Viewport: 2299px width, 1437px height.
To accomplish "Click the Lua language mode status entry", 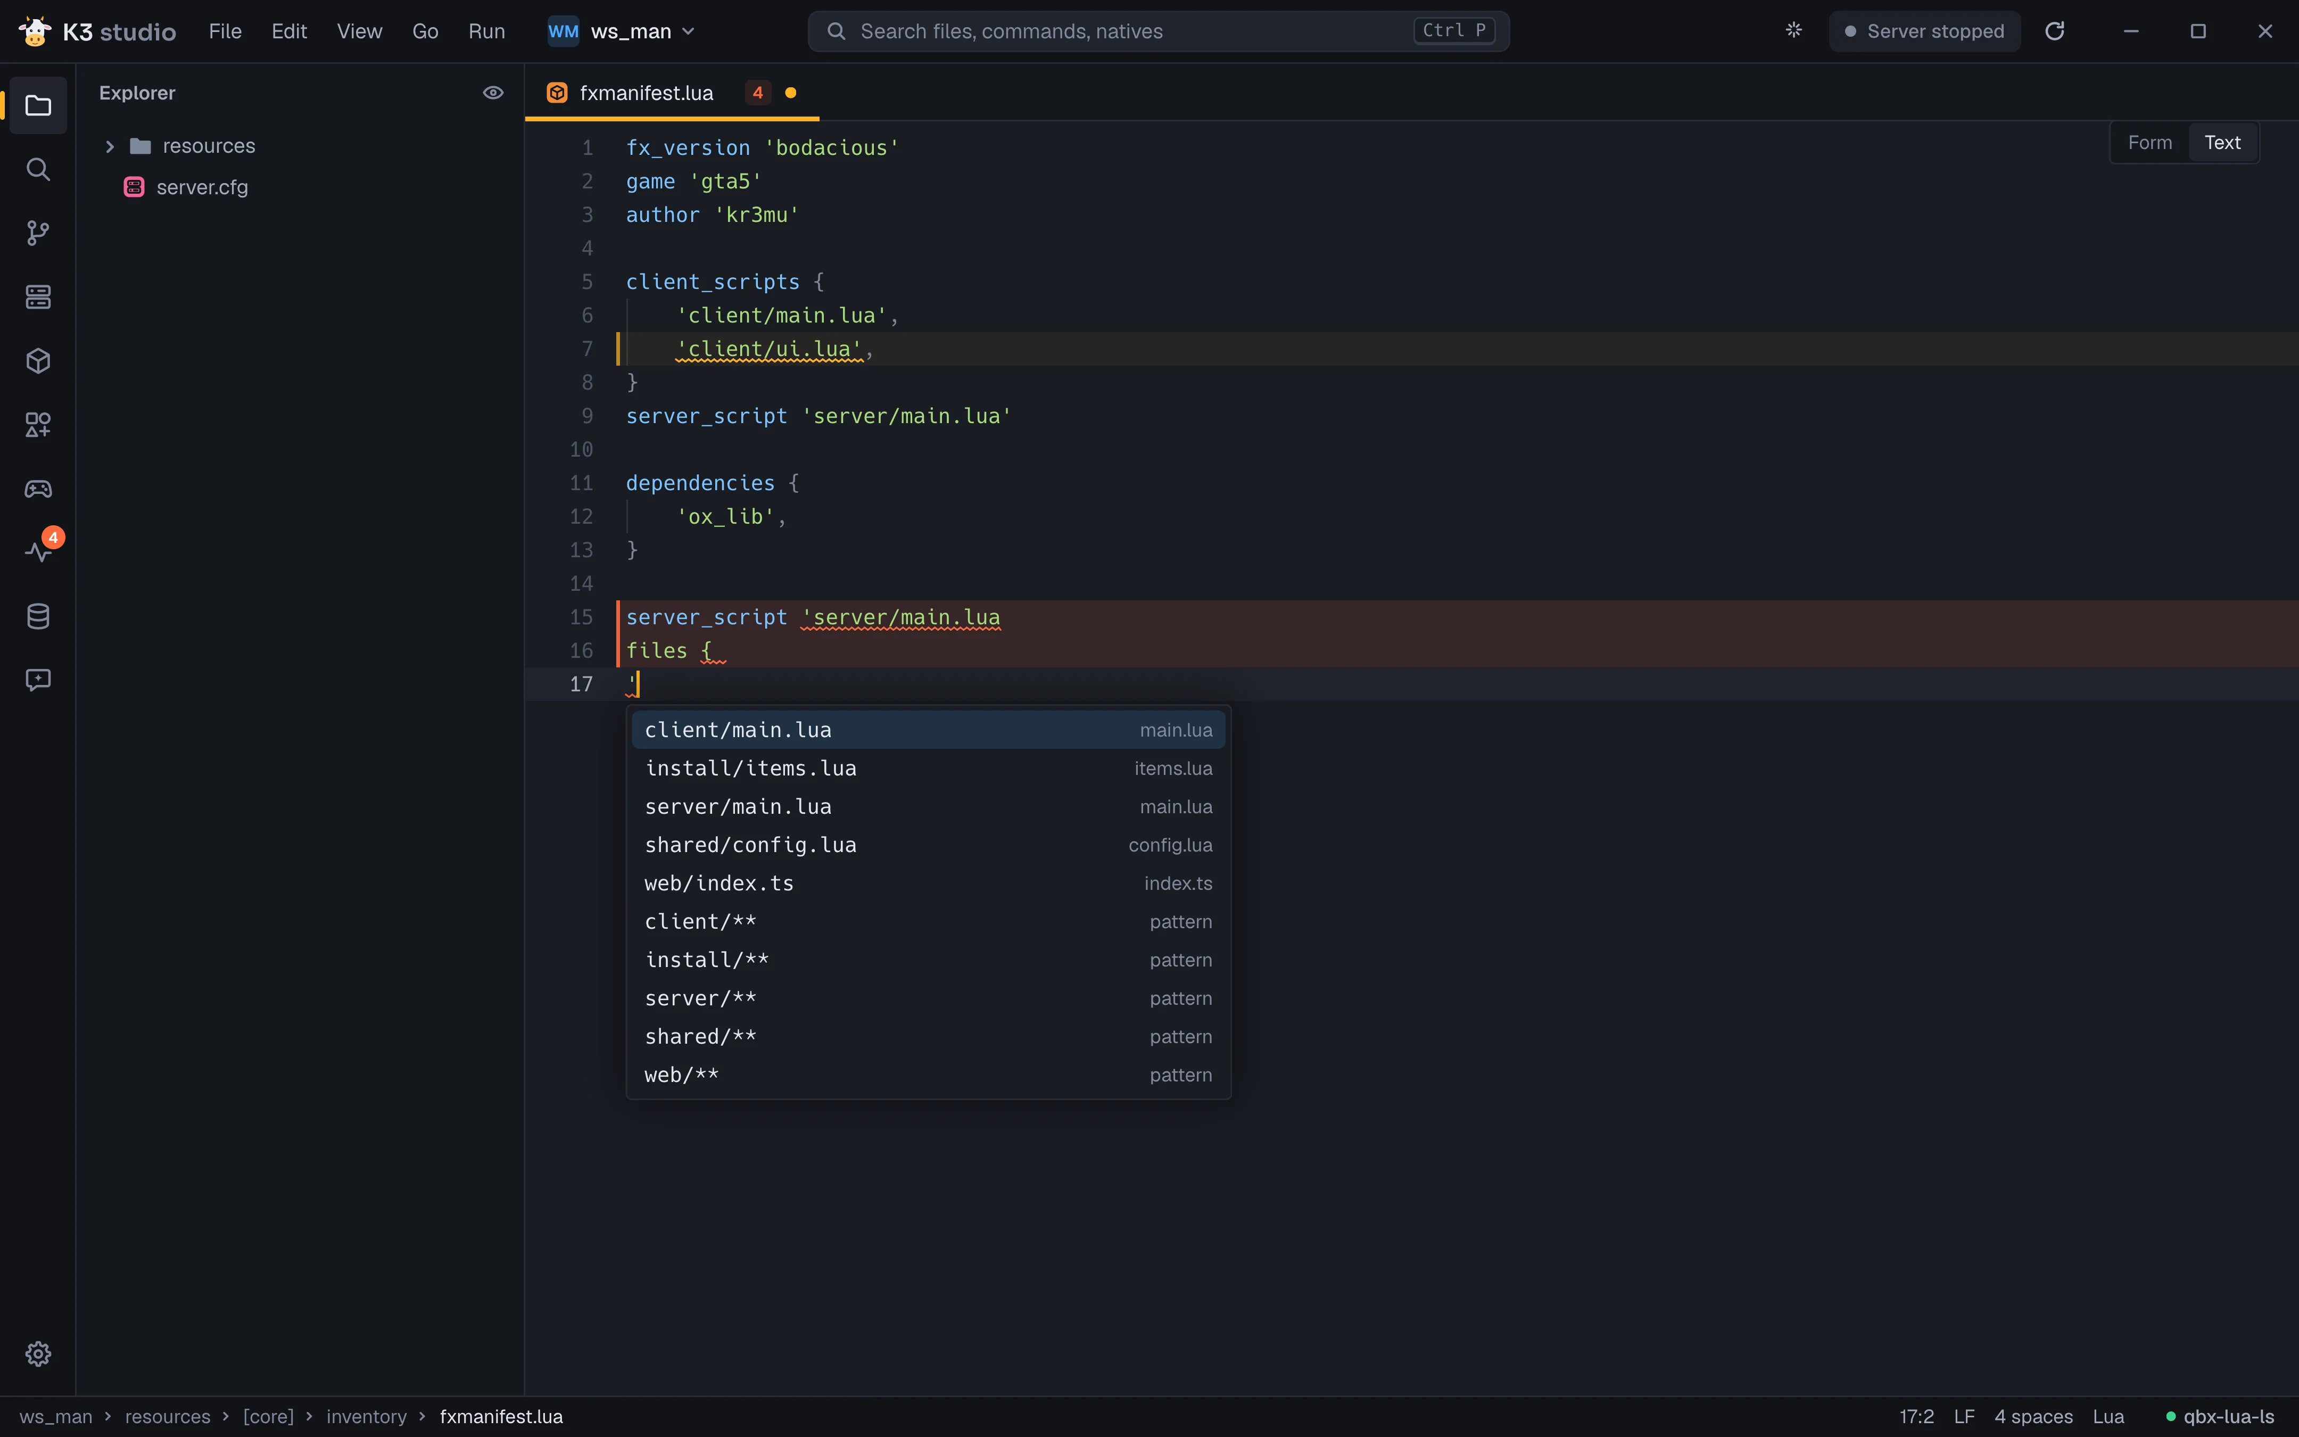I will click(2108, 1416).
